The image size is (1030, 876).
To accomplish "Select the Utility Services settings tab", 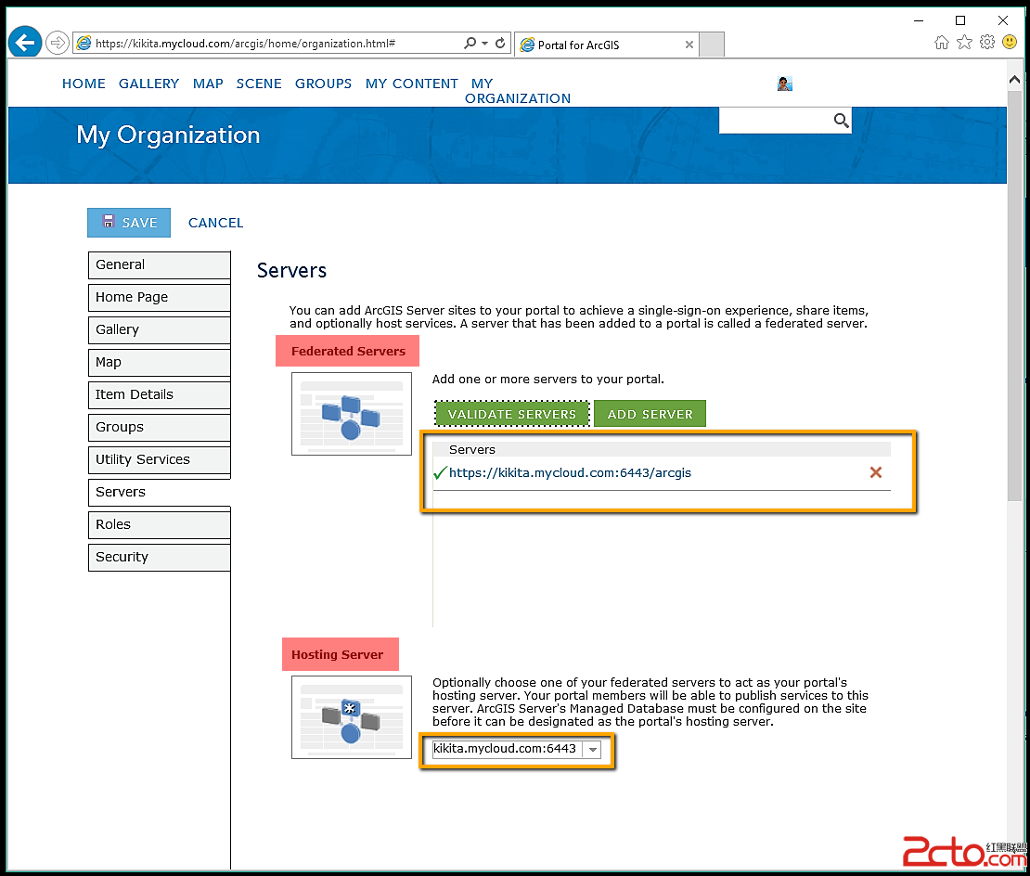I will 159,459.
